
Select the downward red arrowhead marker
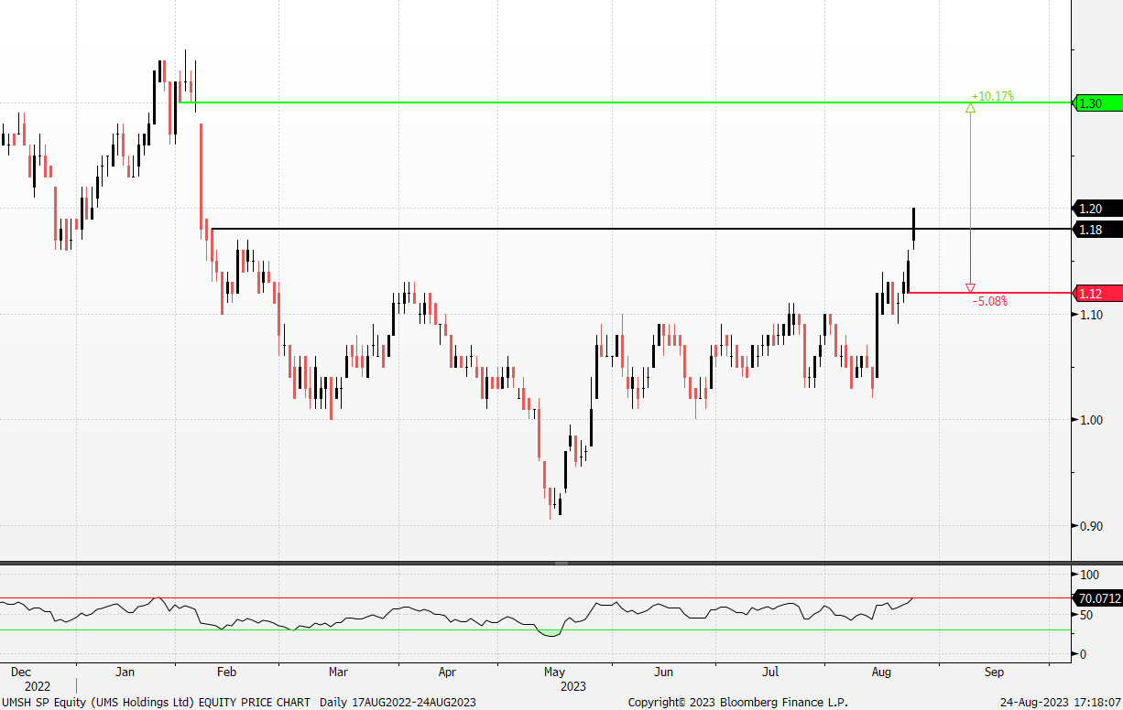[970, 287]
